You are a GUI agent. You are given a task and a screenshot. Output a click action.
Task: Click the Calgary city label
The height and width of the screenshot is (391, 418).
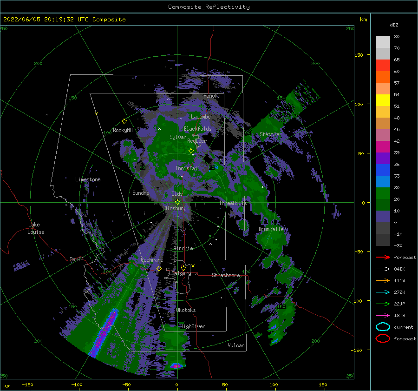(181, 273)
